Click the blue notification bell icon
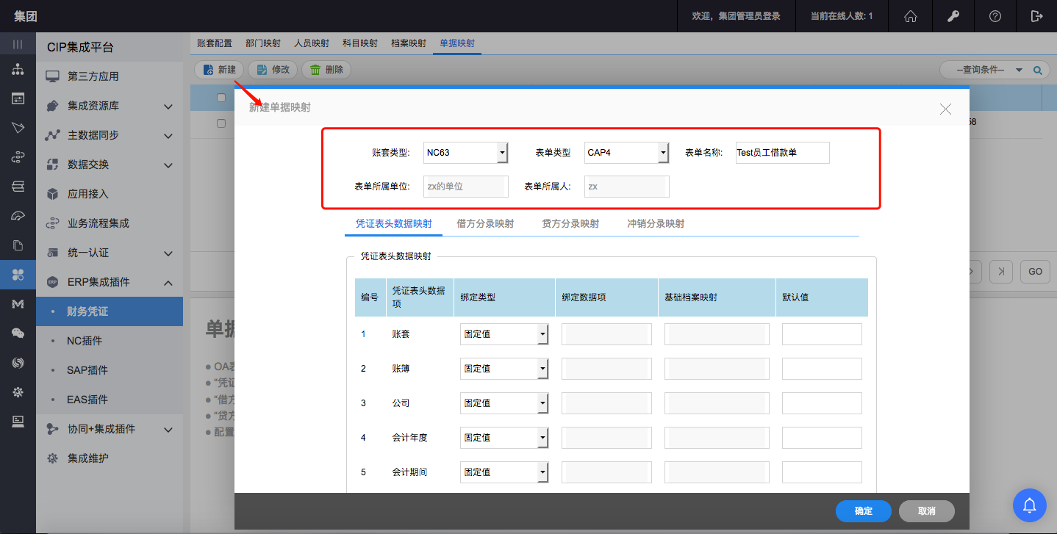This screenshot has width=1057, height=534. point(1030,505)
